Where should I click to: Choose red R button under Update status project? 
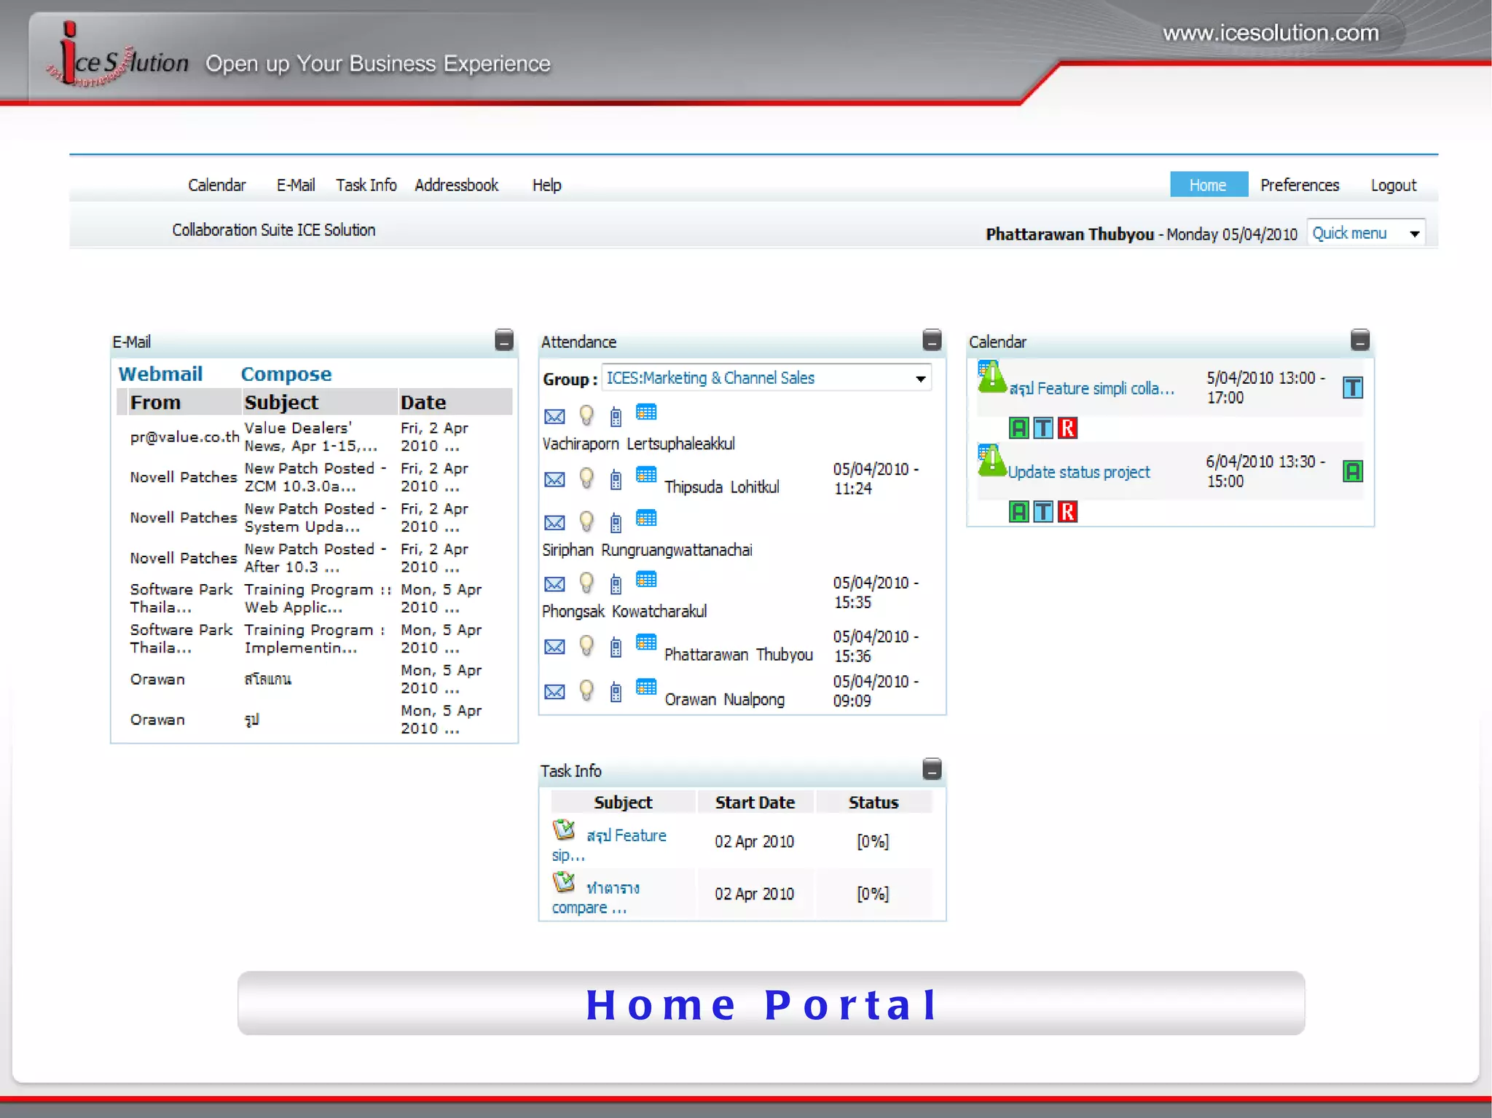(1067, 512)
